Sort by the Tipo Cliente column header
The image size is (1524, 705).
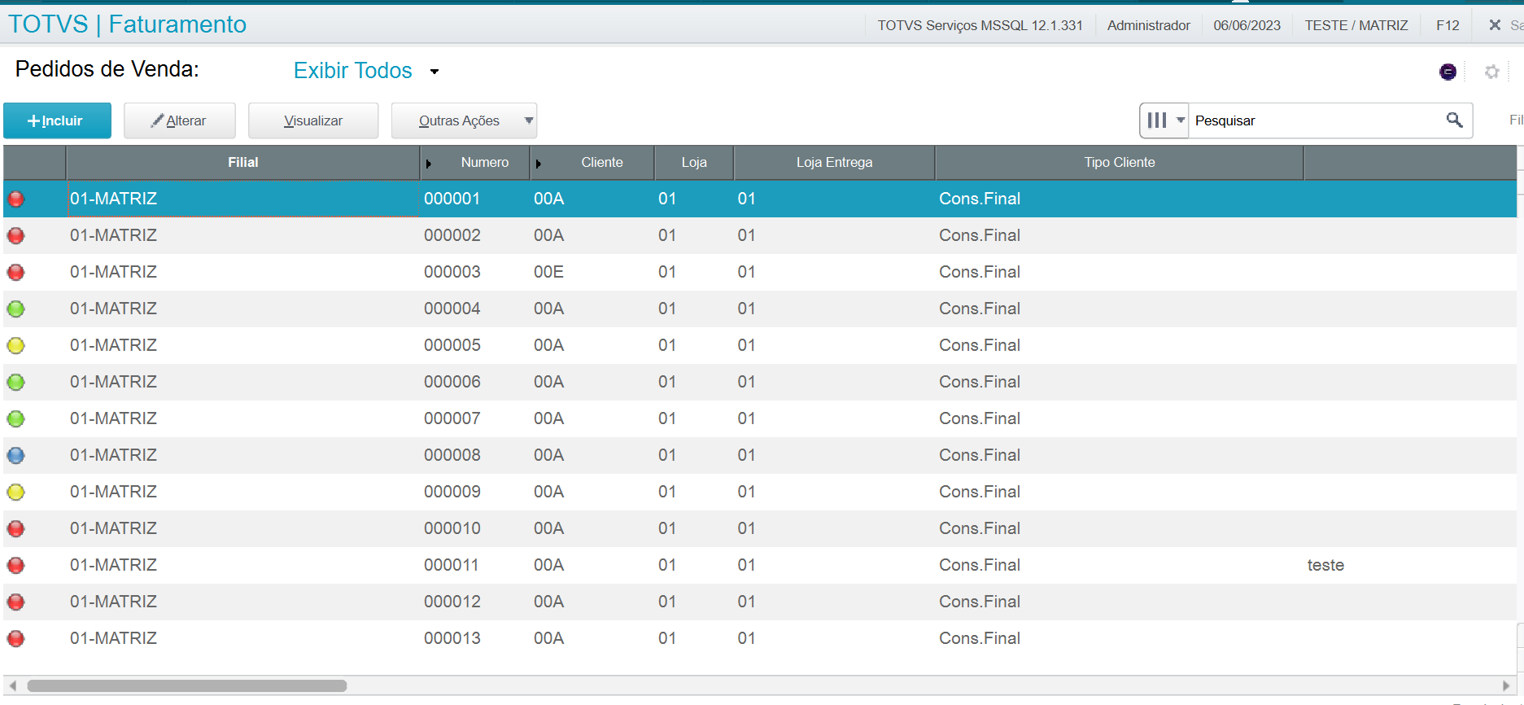point(1119,163)
